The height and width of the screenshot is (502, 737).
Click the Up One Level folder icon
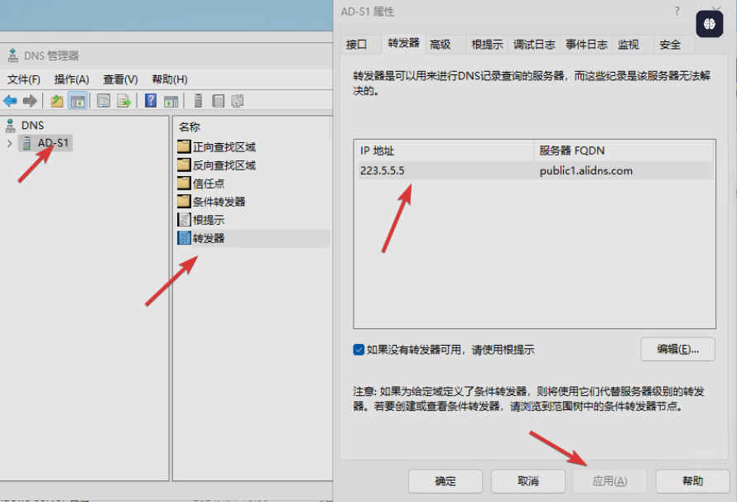point(56,101)
